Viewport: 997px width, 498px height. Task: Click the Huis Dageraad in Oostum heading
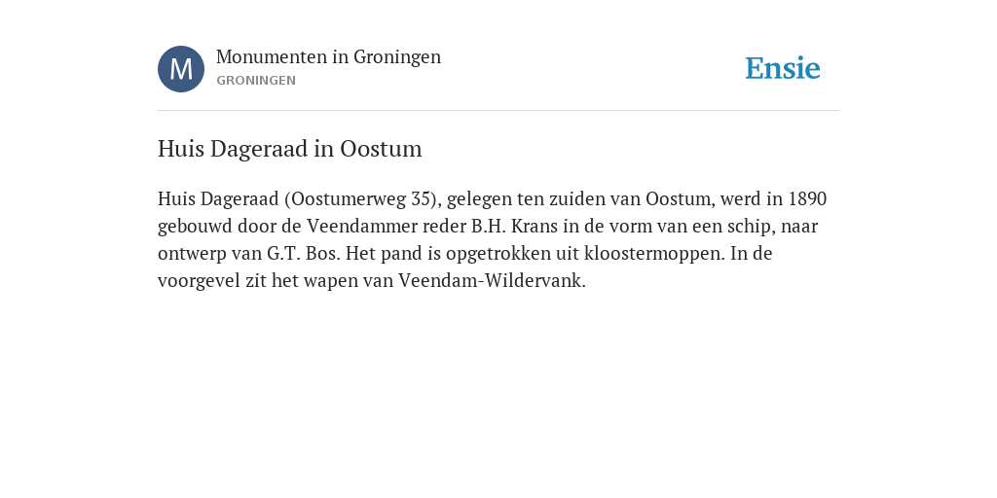(290, 149)
